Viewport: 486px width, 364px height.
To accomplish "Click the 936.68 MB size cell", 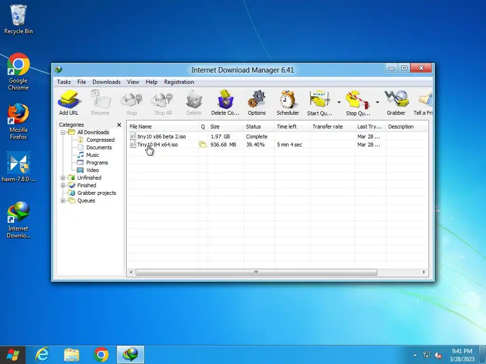I will pyautogui.click(x=223, y=145).
